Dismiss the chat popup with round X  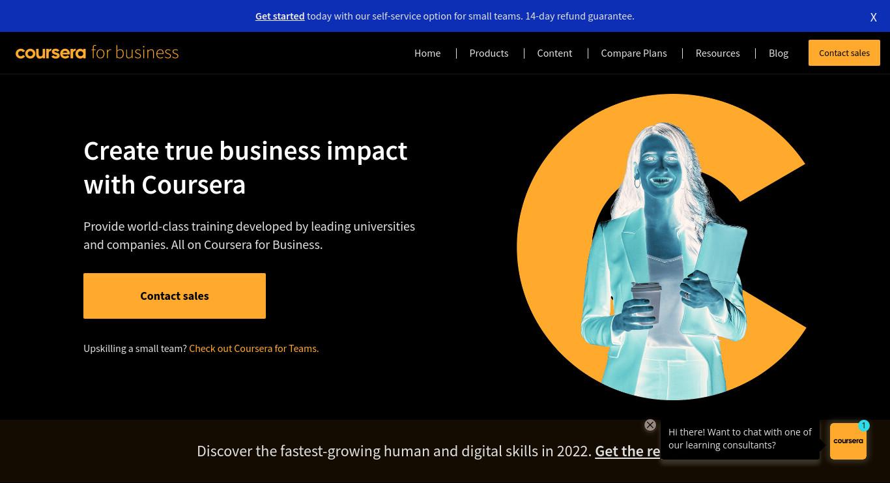point(650,425)
